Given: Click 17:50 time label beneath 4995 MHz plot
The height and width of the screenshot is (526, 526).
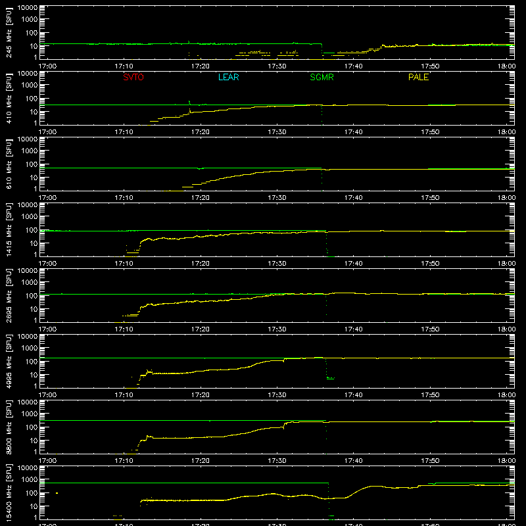Looking at the screenshot, I should pos(430,395).
